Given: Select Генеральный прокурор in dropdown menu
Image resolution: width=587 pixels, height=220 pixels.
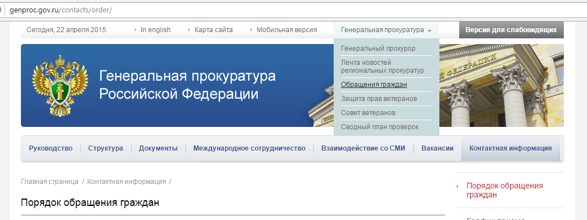Looking at the screenshot, I should tap(378, 49).
